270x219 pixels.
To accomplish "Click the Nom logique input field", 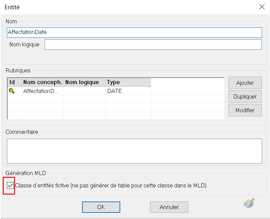I will [x=153, y=45].
